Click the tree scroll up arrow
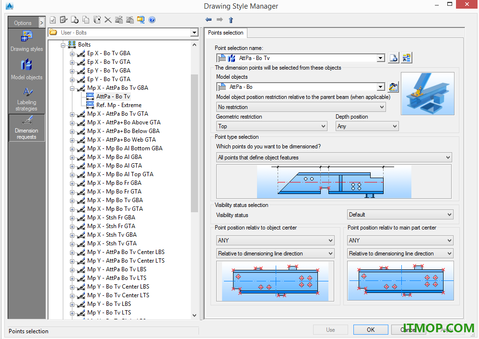The width and height of the screenshot is (479, 339). pyautogui.click(x=194, y=45)
